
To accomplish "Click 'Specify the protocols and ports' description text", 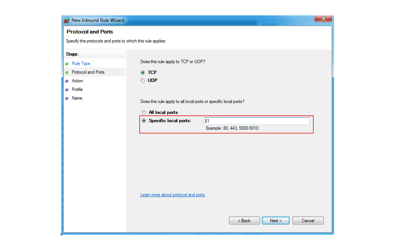I will 116,41.
